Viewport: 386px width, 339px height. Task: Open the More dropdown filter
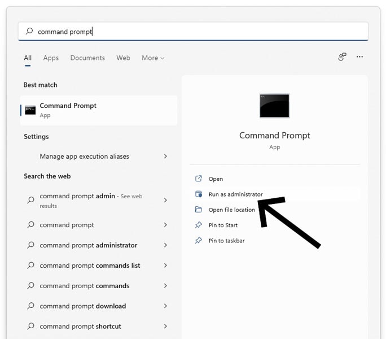tap(153, 58)
